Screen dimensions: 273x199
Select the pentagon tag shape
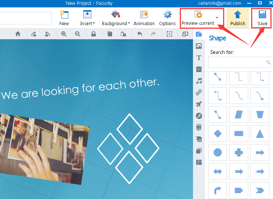239,190
